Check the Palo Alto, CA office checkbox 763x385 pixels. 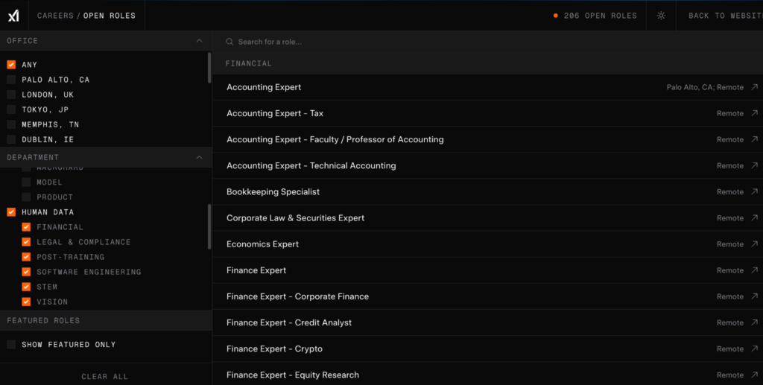[x=11, y=80]
